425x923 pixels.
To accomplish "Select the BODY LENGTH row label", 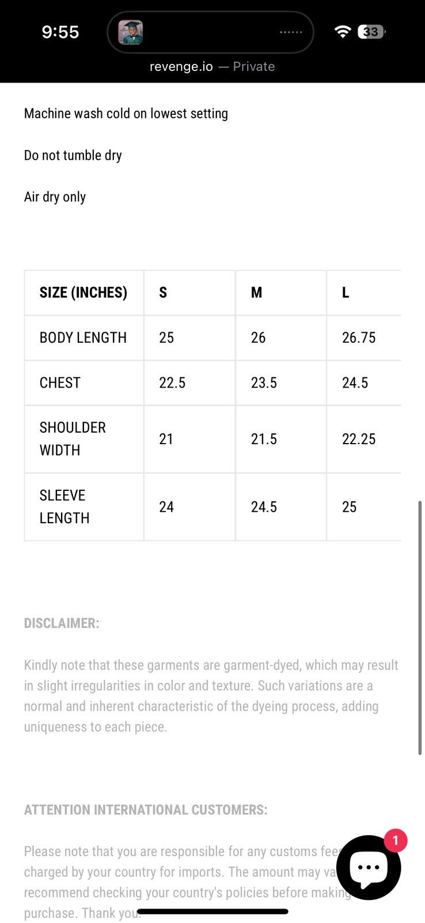I will point(84,337).
